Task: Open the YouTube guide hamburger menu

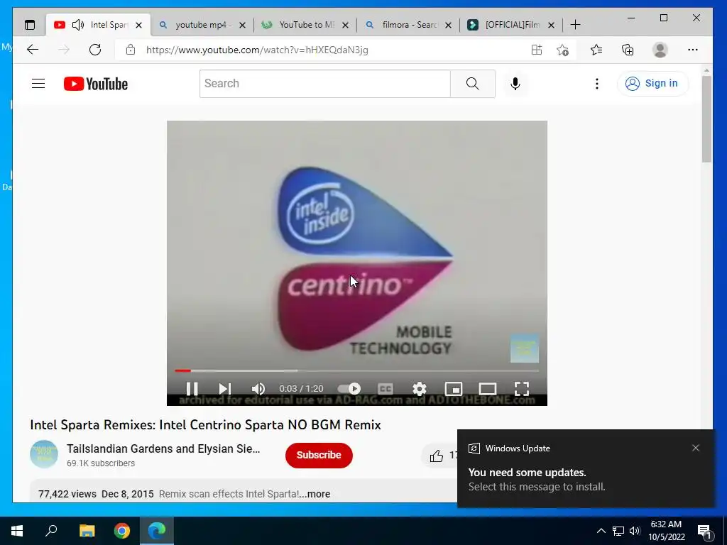Action: click(38, 84)
